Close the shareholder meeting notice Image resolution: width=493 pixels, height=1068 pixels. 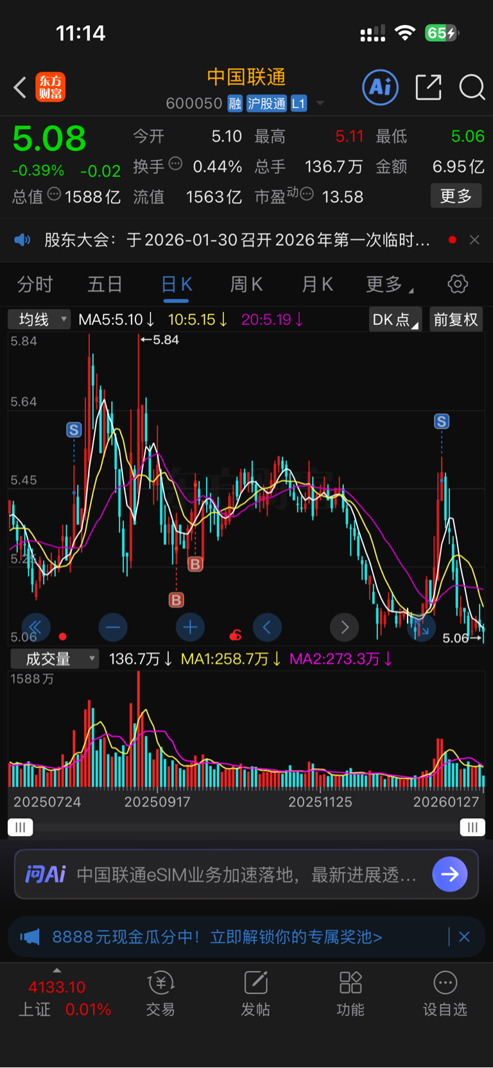tap(474, 240)
